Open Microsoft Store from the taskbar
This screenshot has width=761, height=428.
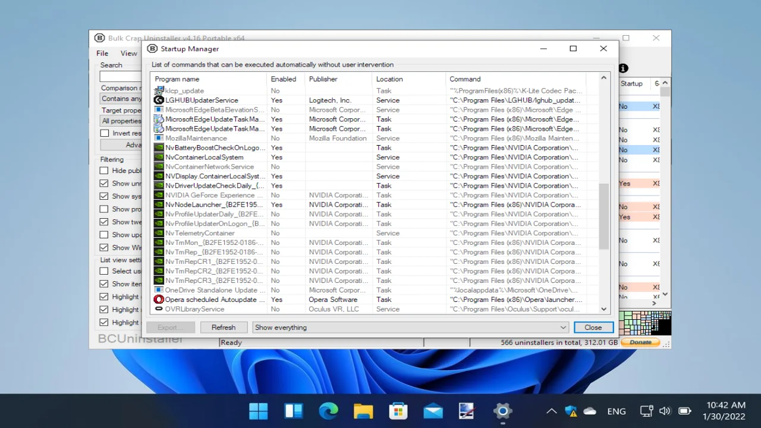(398, 411)
